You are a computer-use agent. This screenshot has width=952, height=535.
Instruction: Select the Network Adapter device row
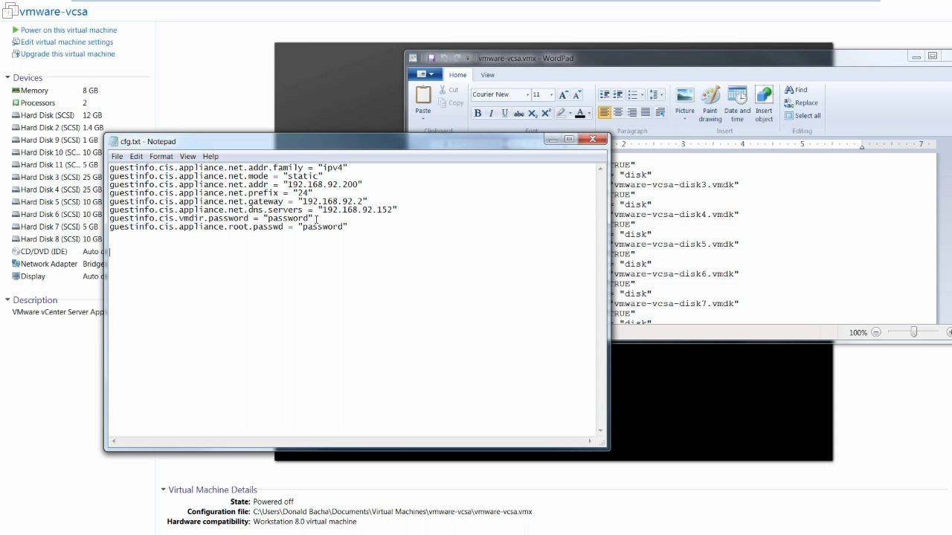[57, 264]
